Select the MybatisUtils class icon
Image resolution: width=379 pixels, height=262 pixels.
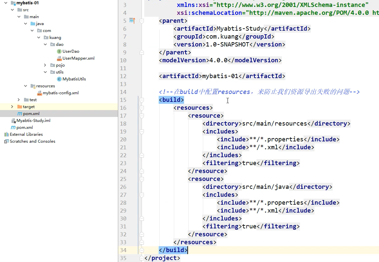(x=59, y=79)
